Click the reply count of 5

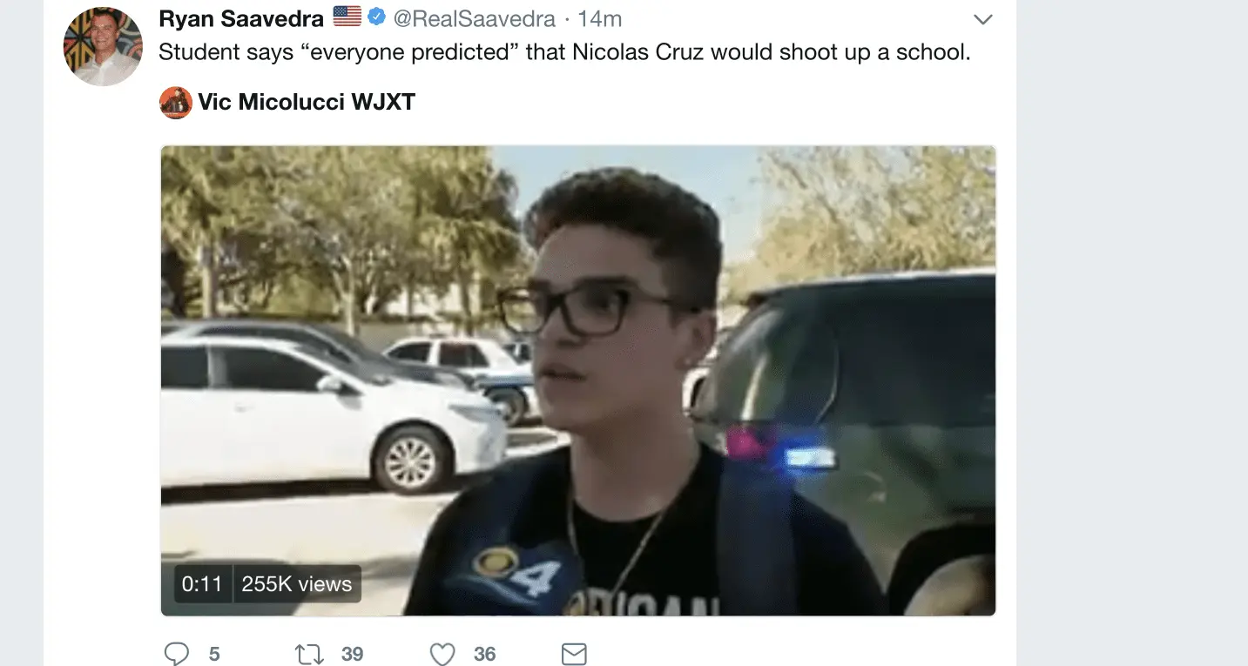[214, 654]
